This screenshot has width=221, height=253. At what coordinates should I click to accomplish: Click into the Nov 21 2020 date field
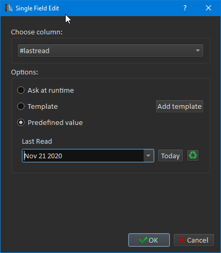[83, 156]
